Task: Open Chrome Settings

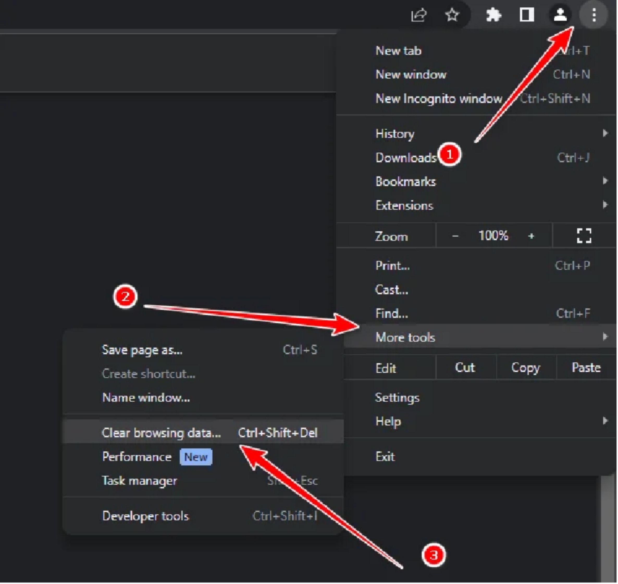Action: (x=398, y=398)
